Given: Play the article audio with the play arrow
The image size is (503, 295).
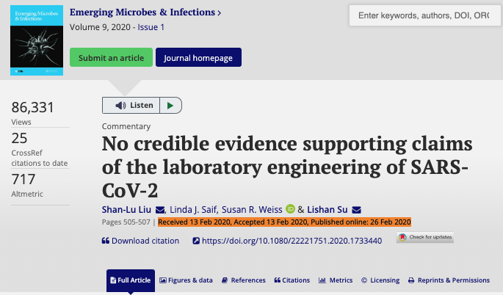Looking at the screenshot, I should tap(170, 106).
